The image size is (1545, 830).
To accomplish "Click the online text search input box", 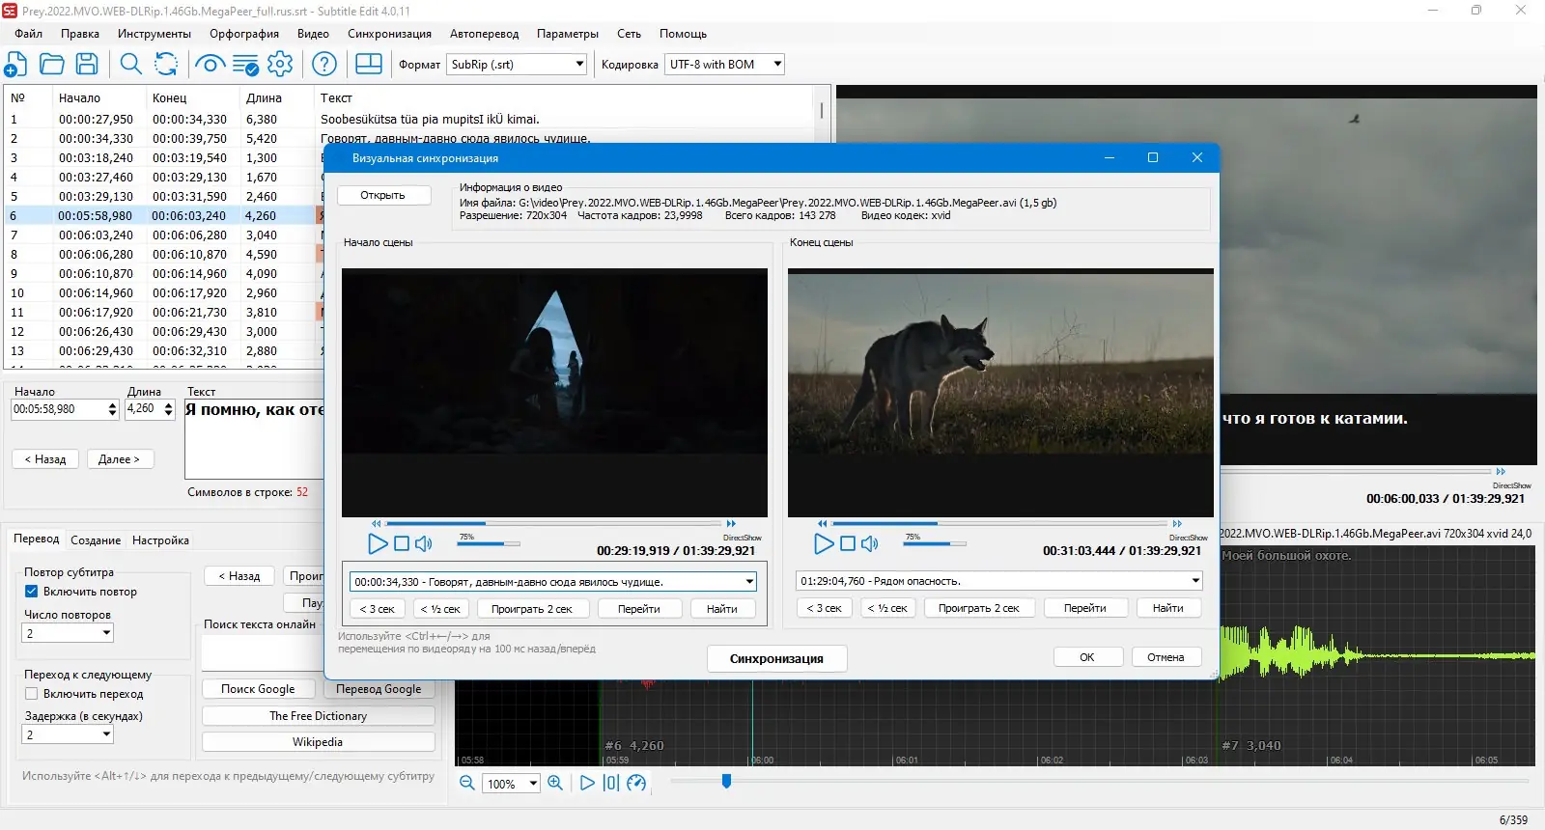I will tap(263, 652).
